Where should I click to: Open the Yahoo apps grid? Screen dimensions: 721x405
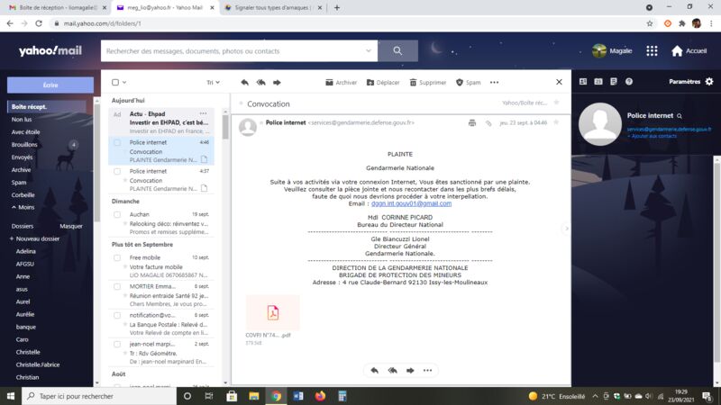tap(652, 51)
